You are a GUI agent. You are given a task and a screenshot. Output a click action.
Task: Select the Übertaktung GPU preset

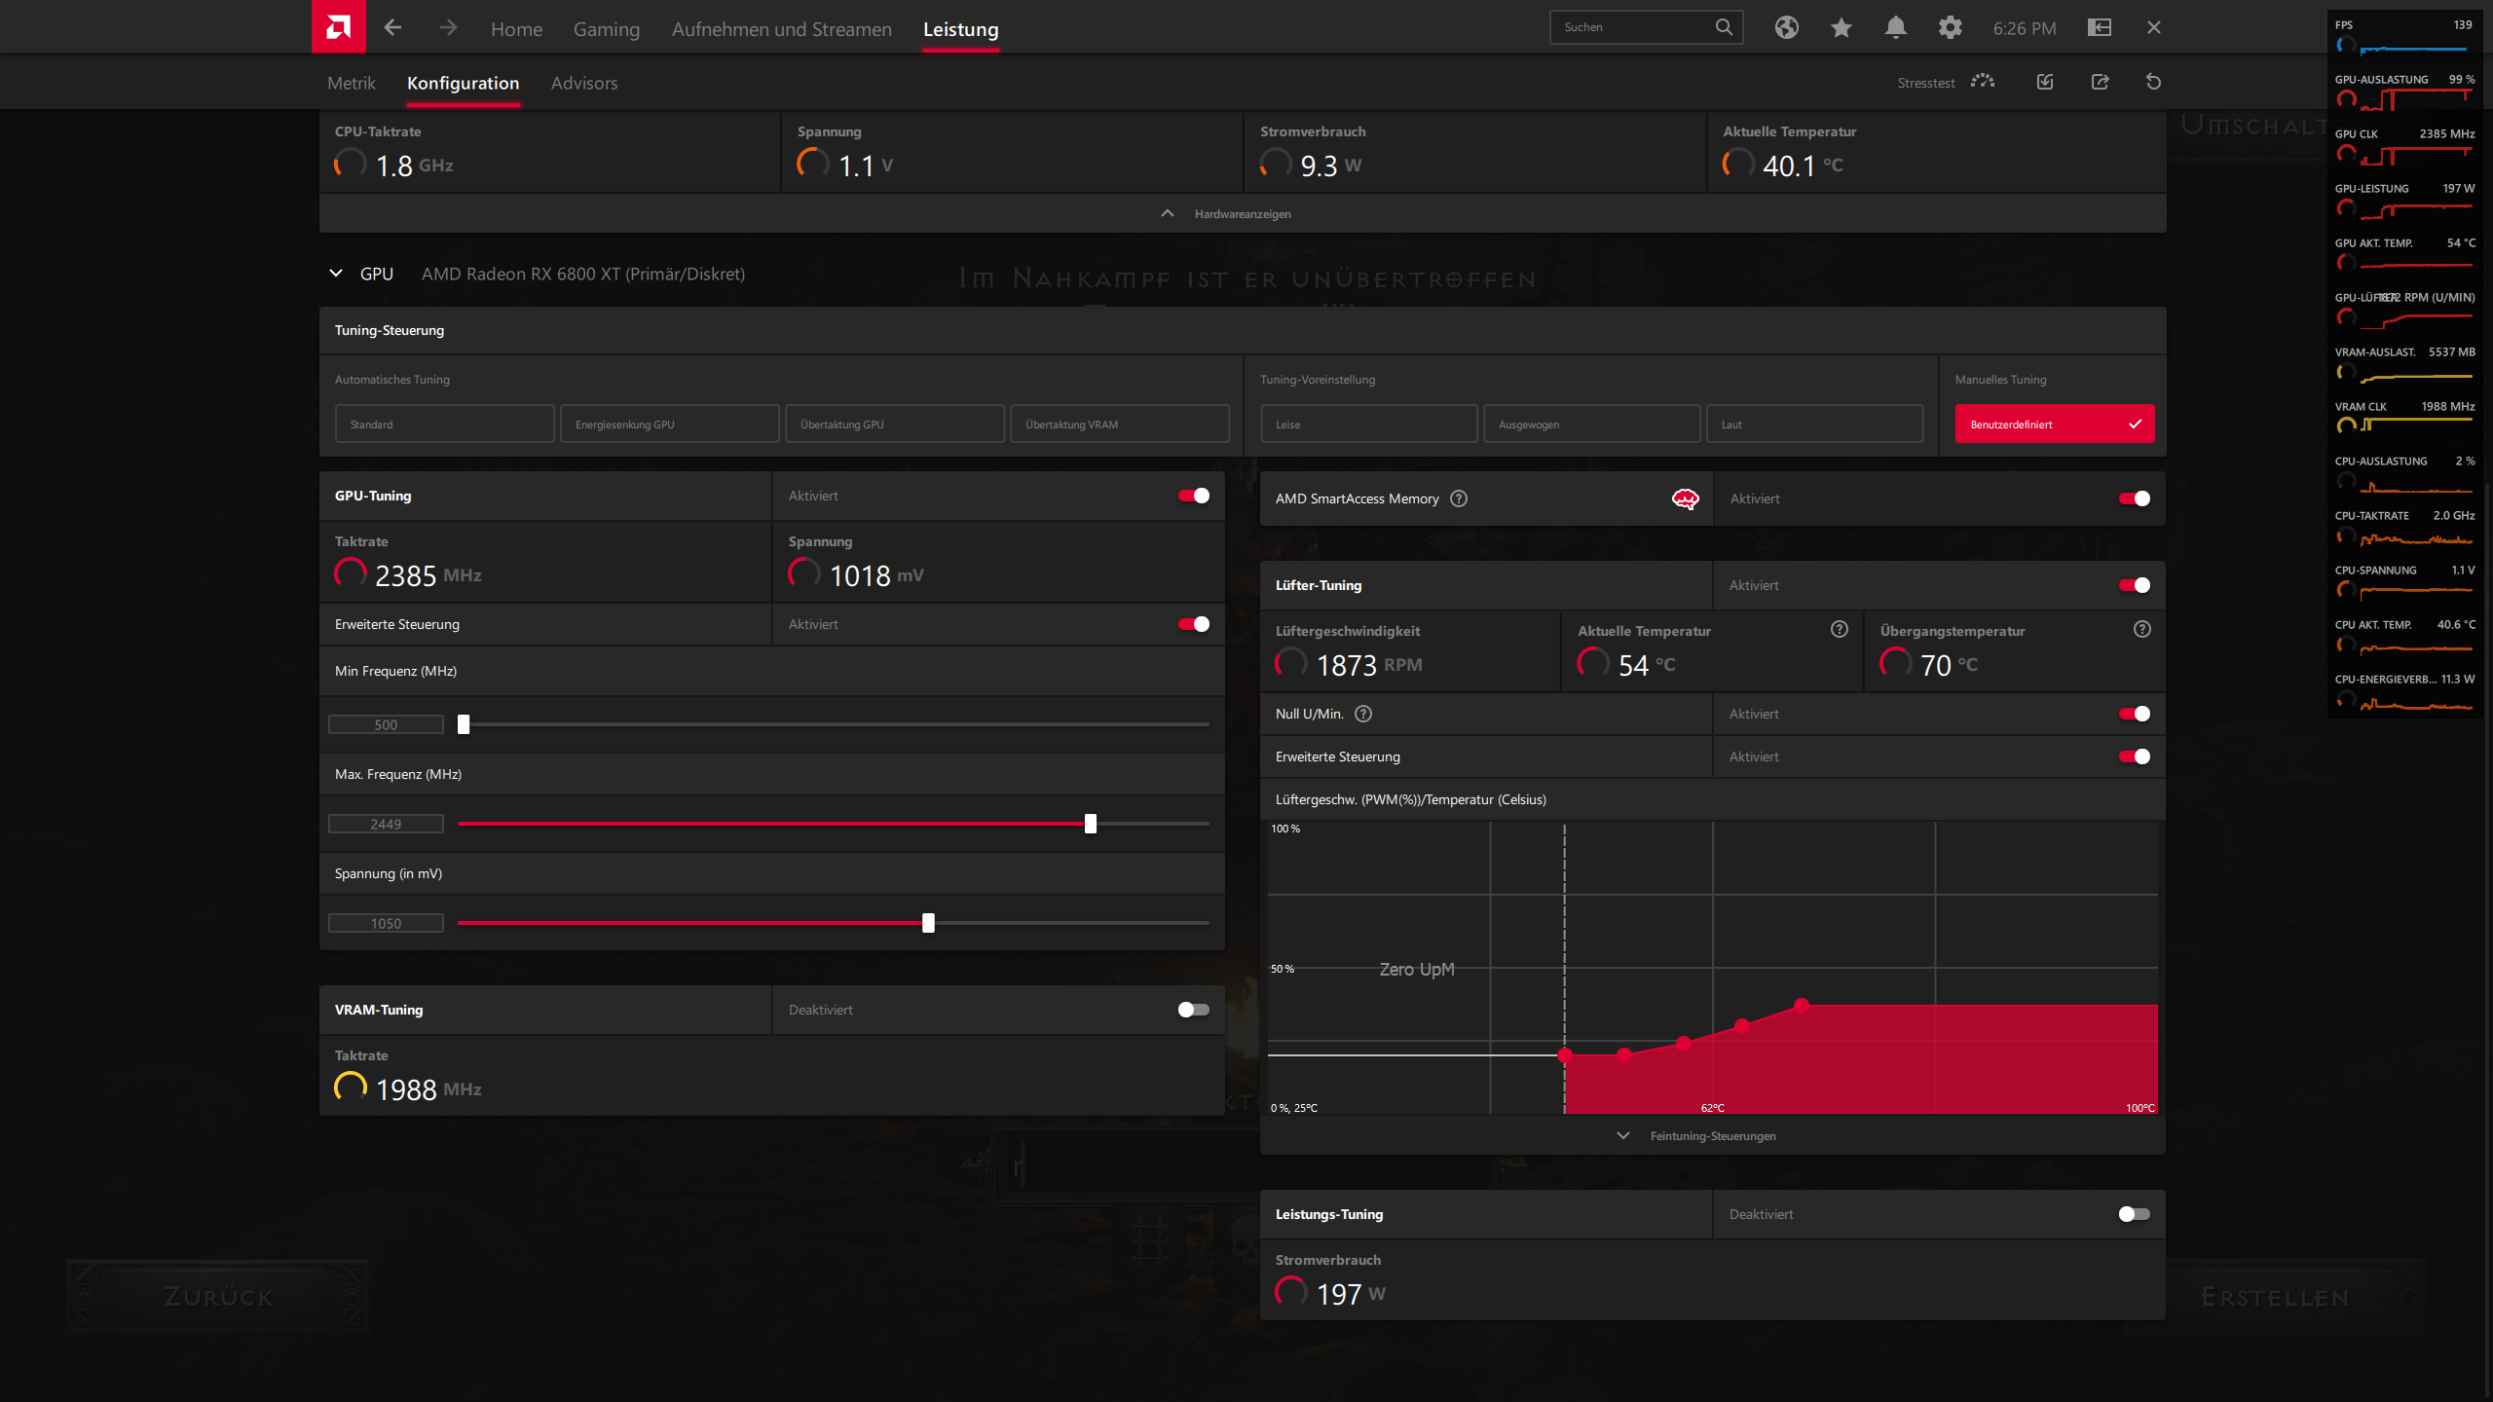click(x=894, y=424)
